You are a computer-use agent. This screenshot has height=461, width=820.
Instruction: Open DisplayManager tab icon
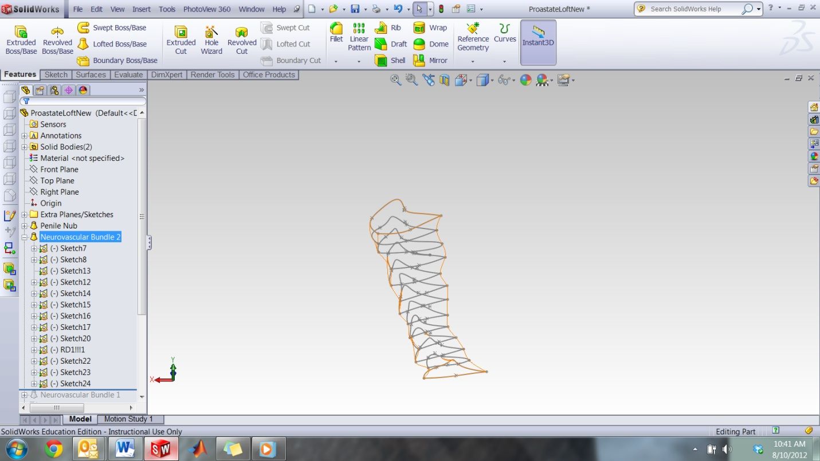[83, 90]
